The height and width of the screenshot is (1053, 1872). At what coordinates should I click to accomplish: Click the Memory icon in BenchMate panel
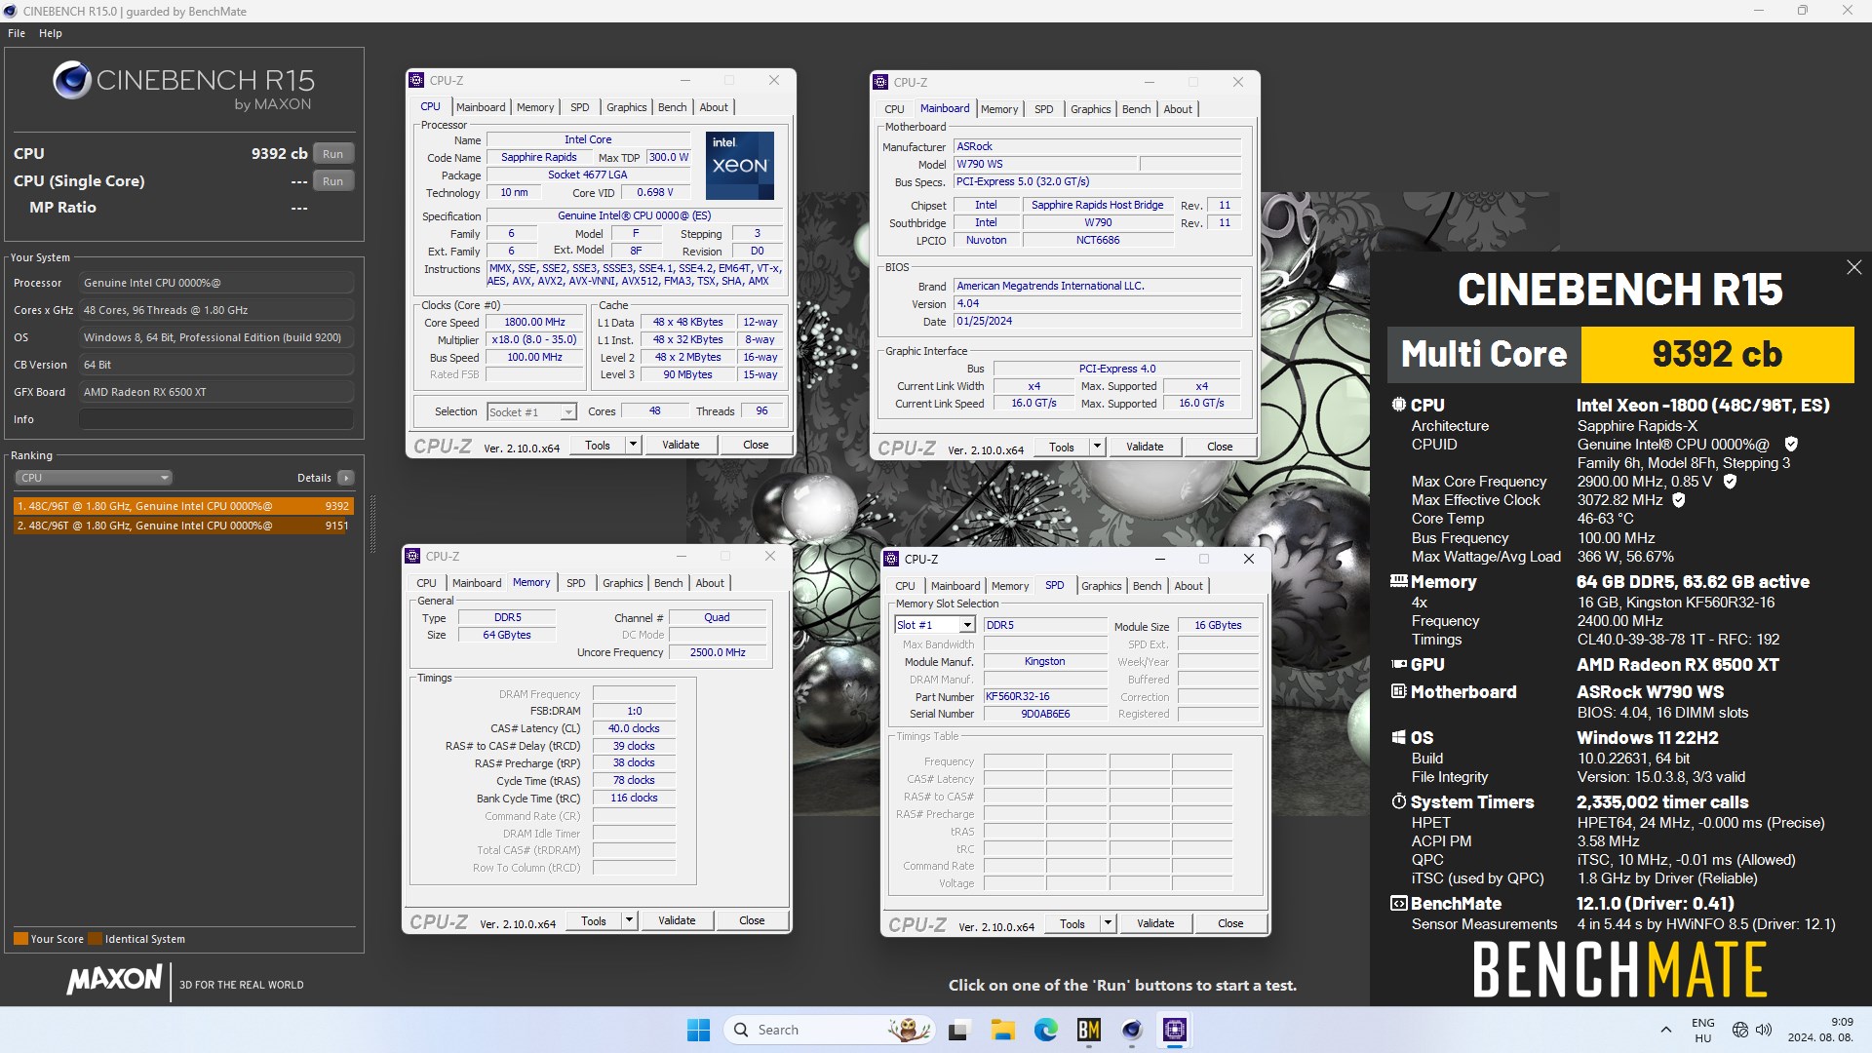[1398, 581]
